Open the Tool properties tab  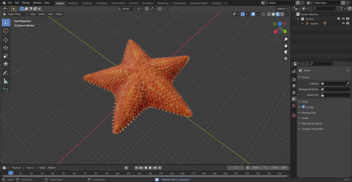point(294,71)
